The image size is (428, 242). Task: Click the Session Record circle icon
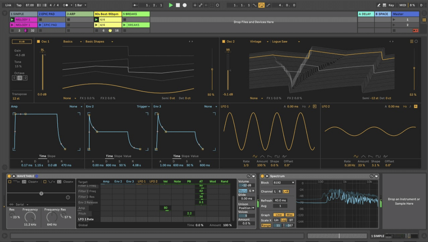pos(217,5)
